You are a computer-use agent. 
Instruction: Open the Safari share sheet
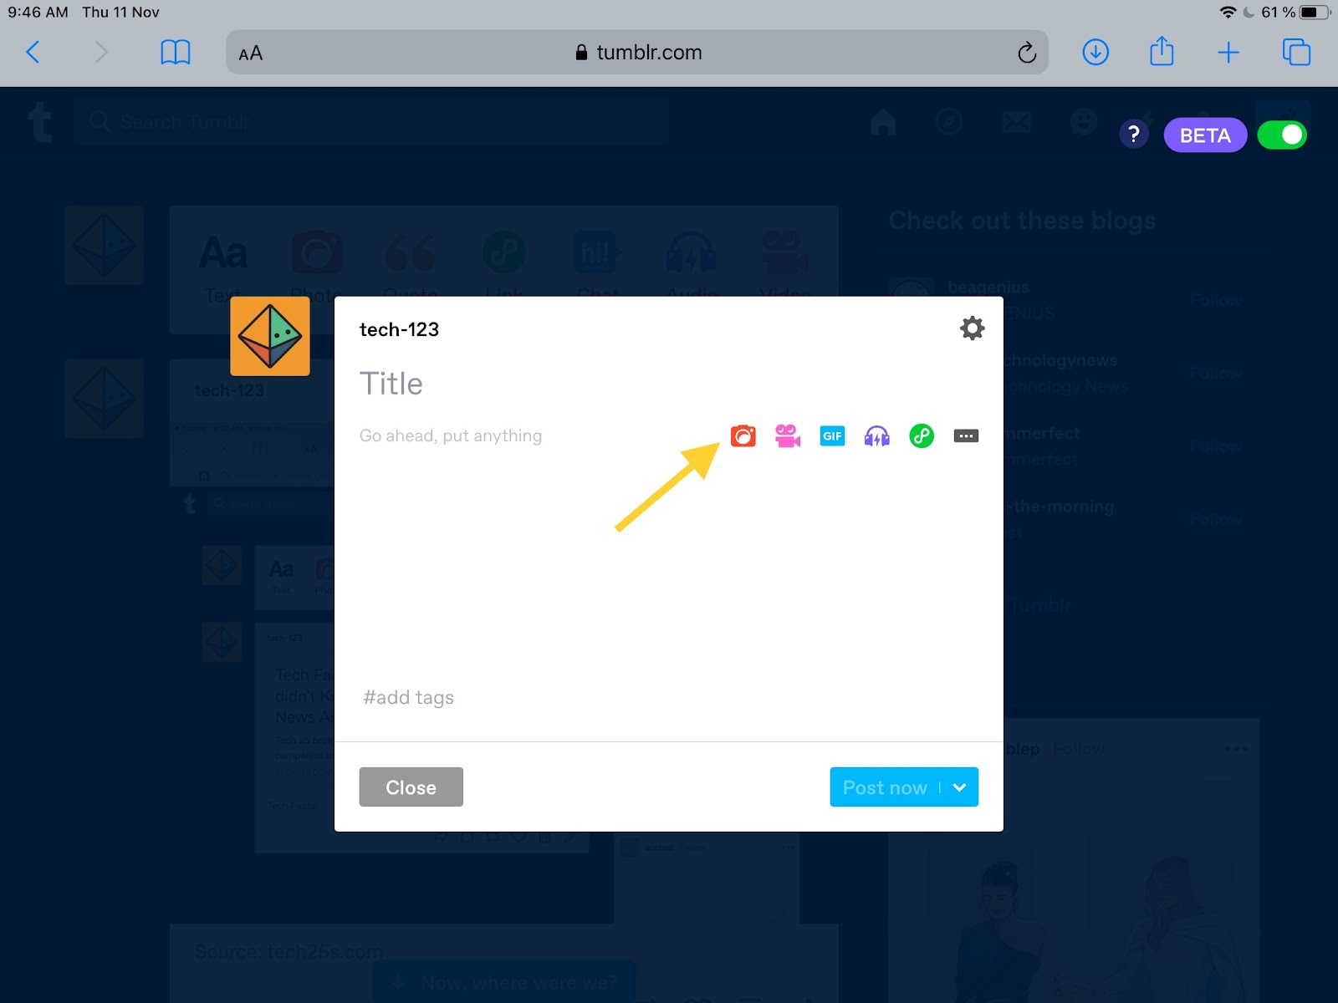1162,51
